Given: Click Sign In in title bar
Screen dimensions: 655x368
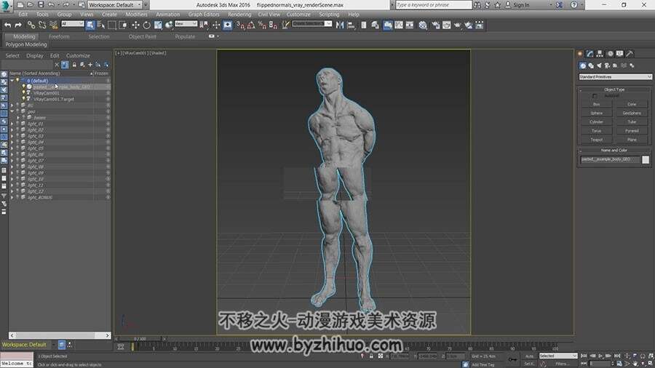Looking at the screenshot, I should tap(521, 5).
